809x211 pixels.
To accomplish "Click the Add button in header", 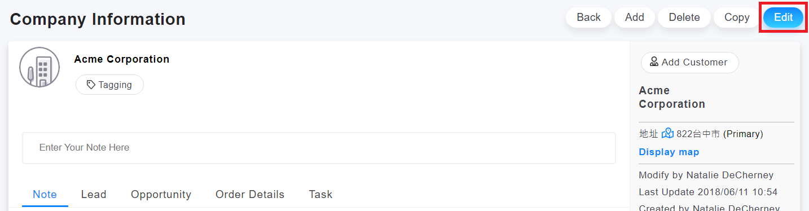I will 635,17.
